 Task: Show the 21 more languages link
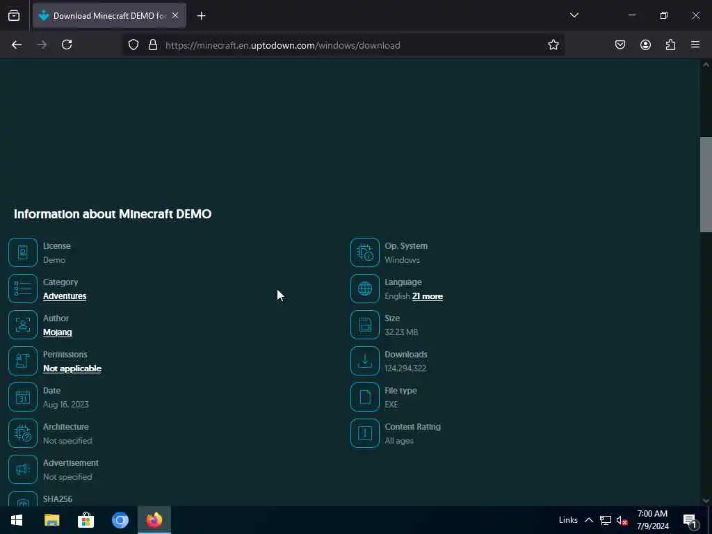428,296
